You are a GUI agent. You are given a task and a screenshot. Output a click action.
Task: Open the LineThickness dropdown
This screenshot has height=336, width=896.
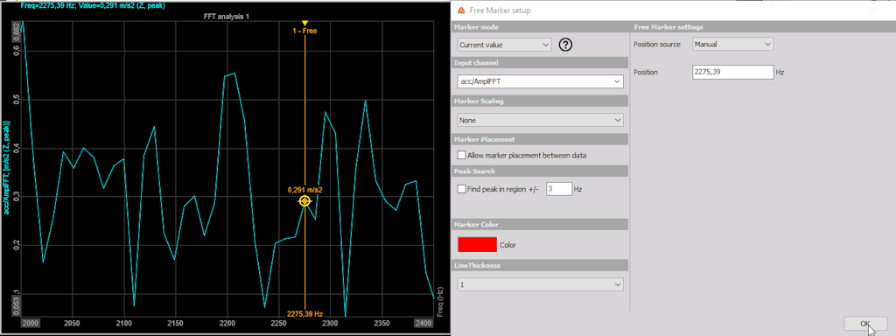540,284
